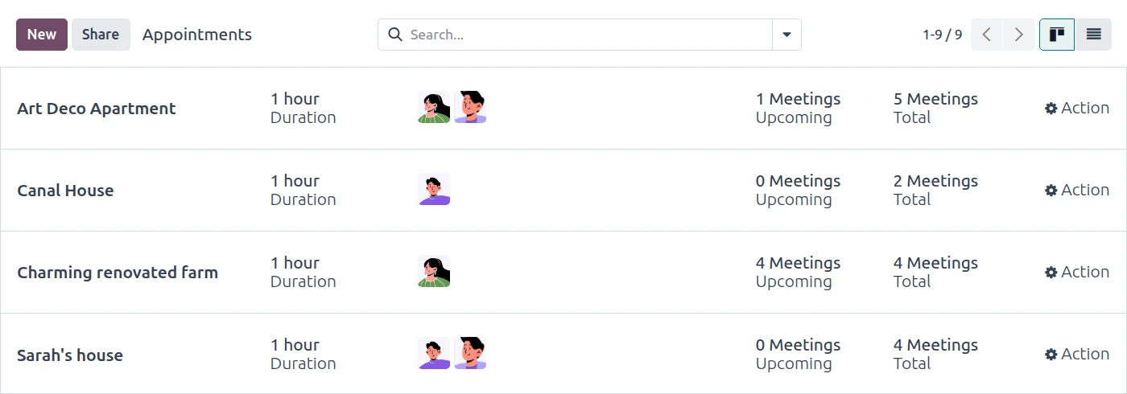This screenshot has height=394, width=1127.
Task: Click Charming renovated farm staff avatar
Action: coord(434,272)
